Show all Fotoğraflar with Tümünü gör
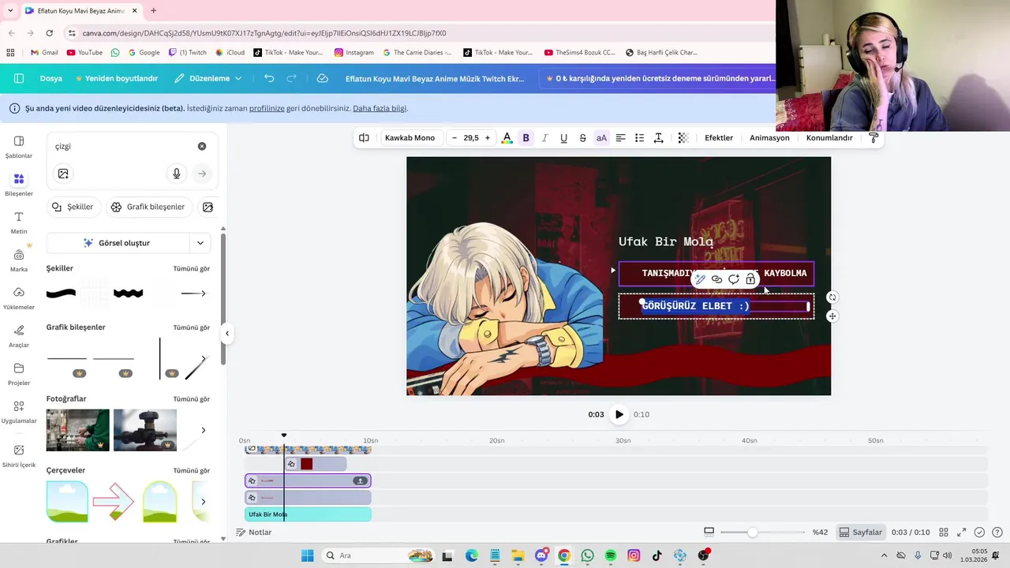This screenshot has width=1010, height=568. pyautogui.click(x=192, y=399)
